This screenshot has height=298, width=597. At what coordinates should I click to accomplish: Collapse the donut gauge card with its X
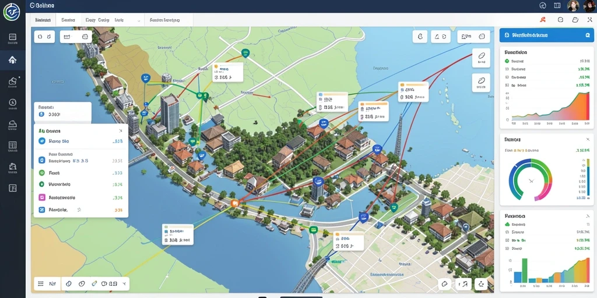click(588, 140)
